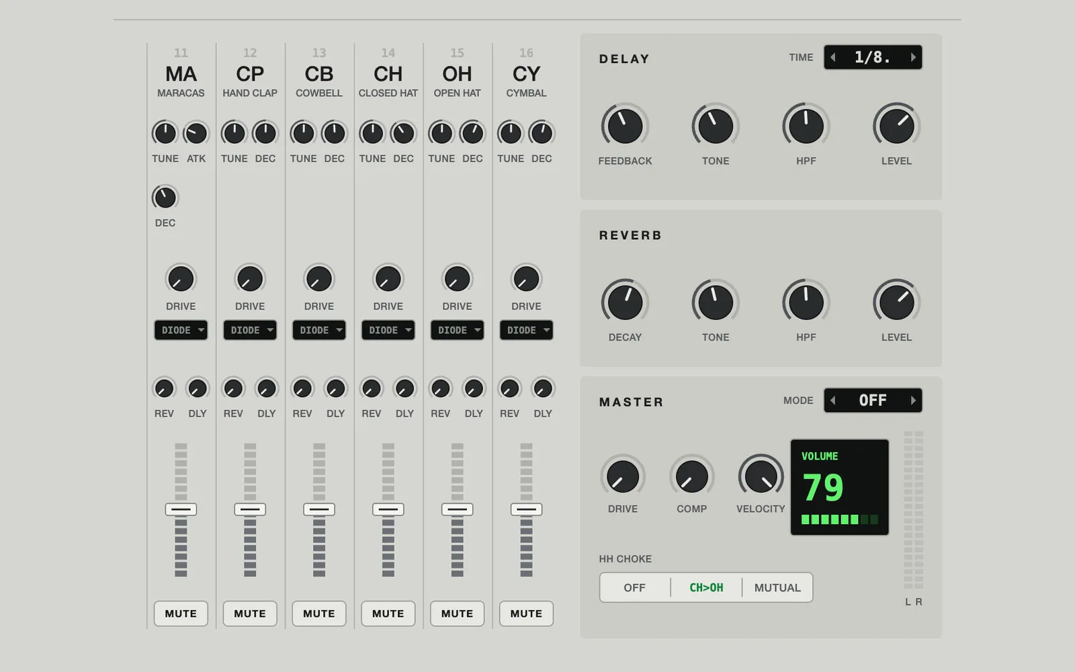Viewport: 1075px width, 672px height.
Task: Click the Open Hat DLY send knob
Action: coord(474,388)
